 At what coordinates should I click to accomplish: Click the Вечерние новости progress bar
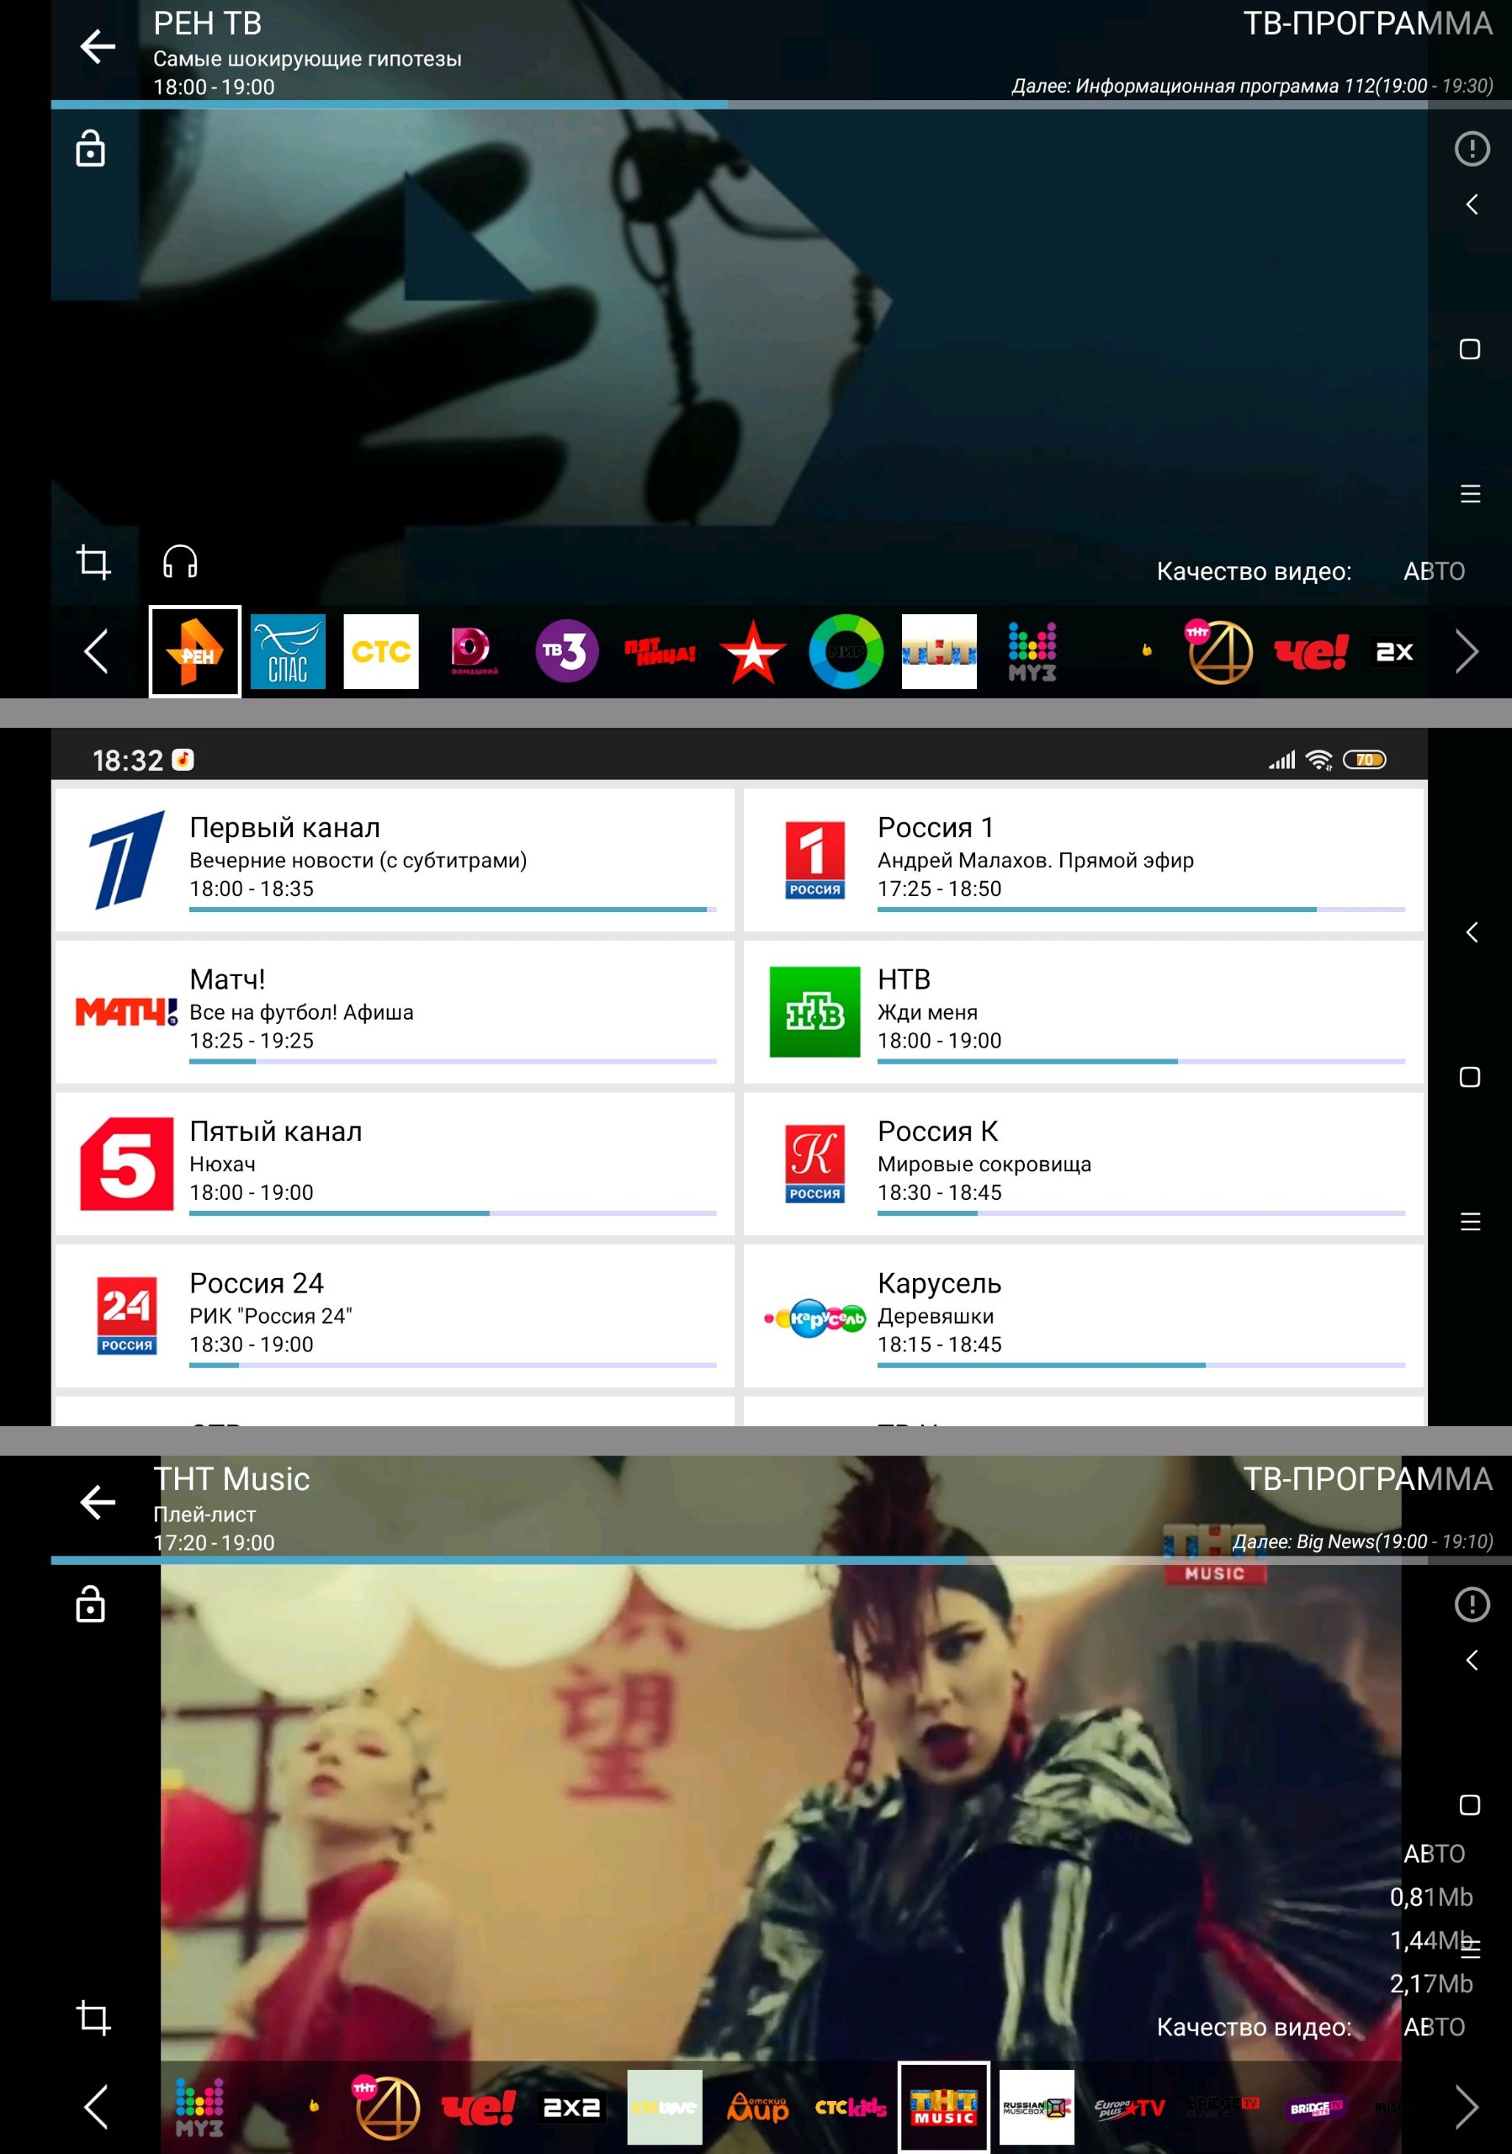452,909
